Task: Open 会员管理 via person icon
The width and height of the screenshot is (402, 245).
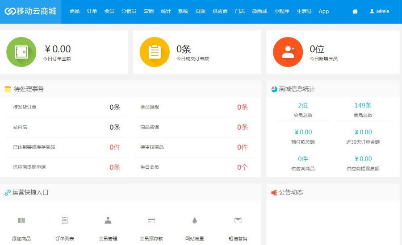Action: point(108,220)
